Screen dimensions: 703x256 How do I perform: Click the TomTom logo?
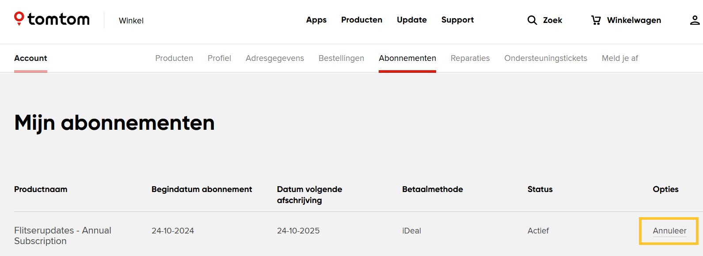51,19
